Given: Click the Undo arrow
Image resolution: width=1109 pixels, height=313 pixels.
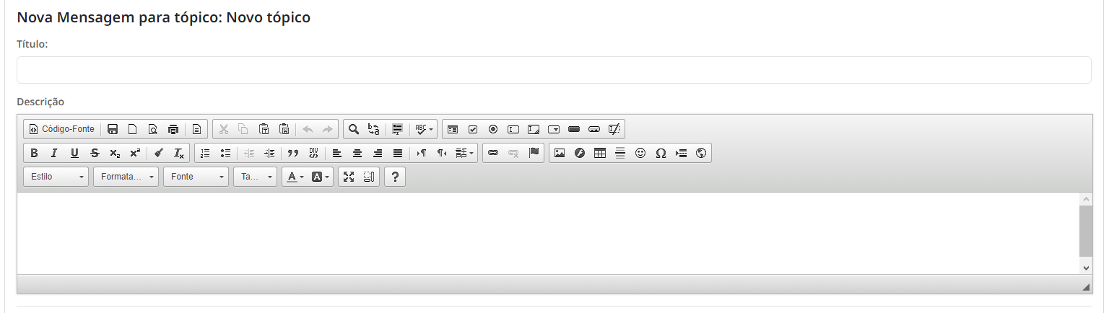Looking at the screenshot, I should (x=308, y=129).
